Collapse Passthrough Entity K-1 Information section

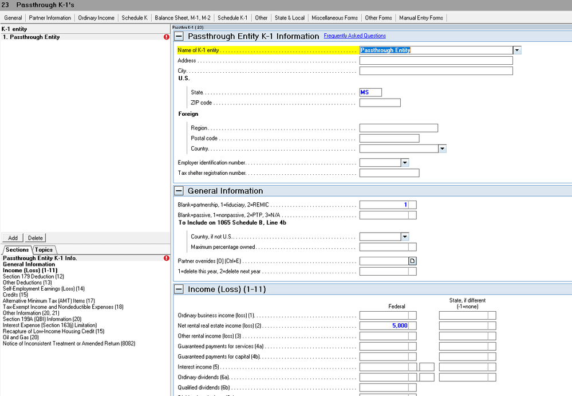click(x=179, y=36)
